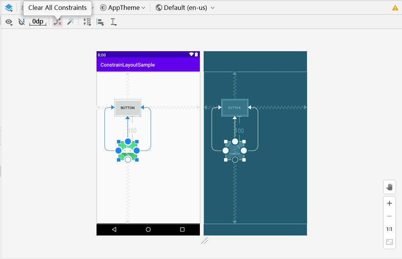Click ImageView top constraint handle in blueprint
Screen dimensions: 402x259
click(x=235, y=141)
